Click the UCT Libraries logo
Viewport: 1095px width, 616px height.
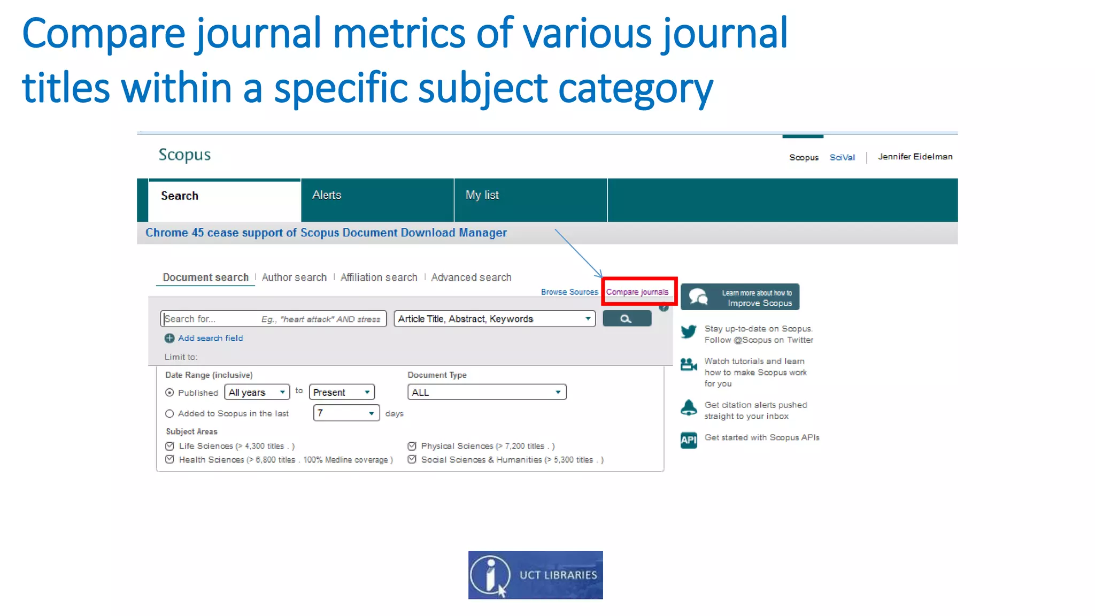coord(535,575)
